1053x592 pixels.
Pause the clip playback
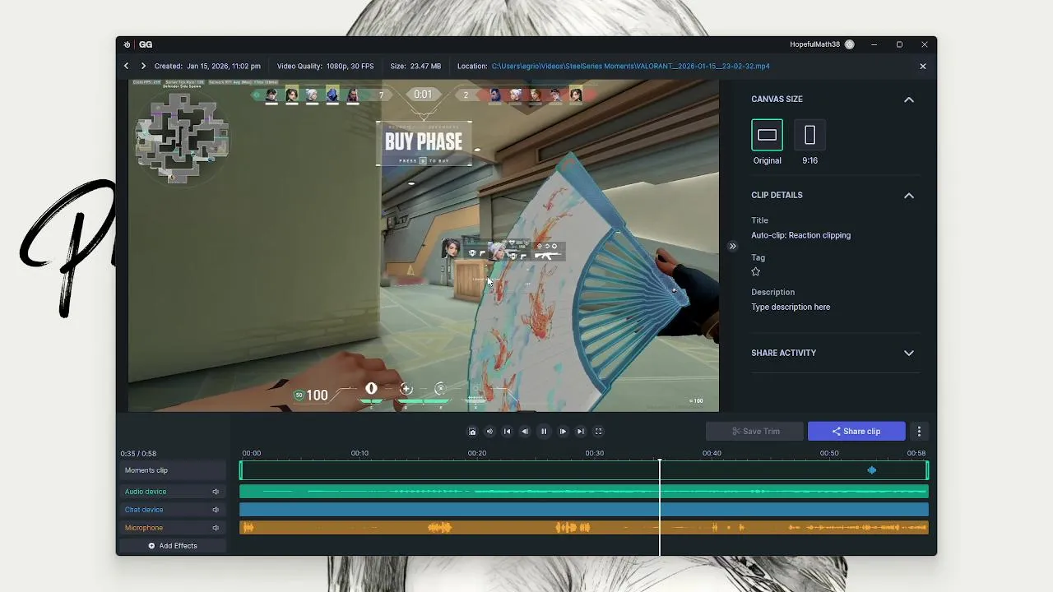pos(543,431)
